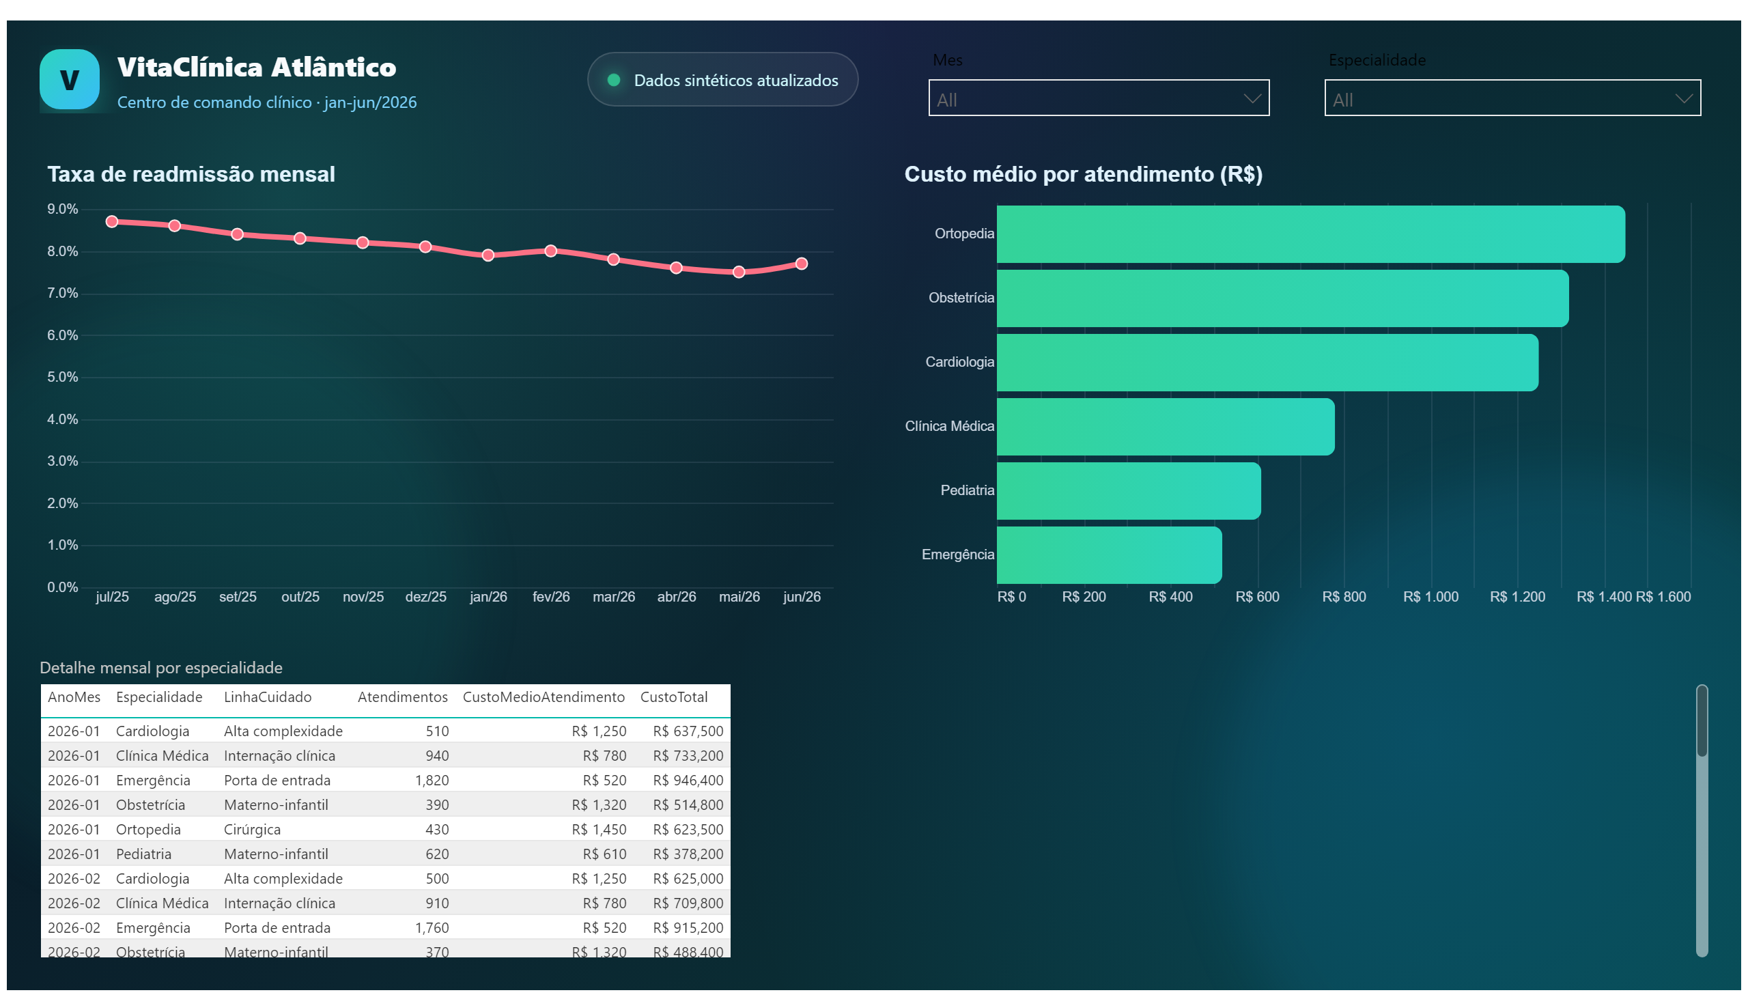Open the Mes dropdown chevron
This screenshot has width=1748, height=997.
(1252, 98)
